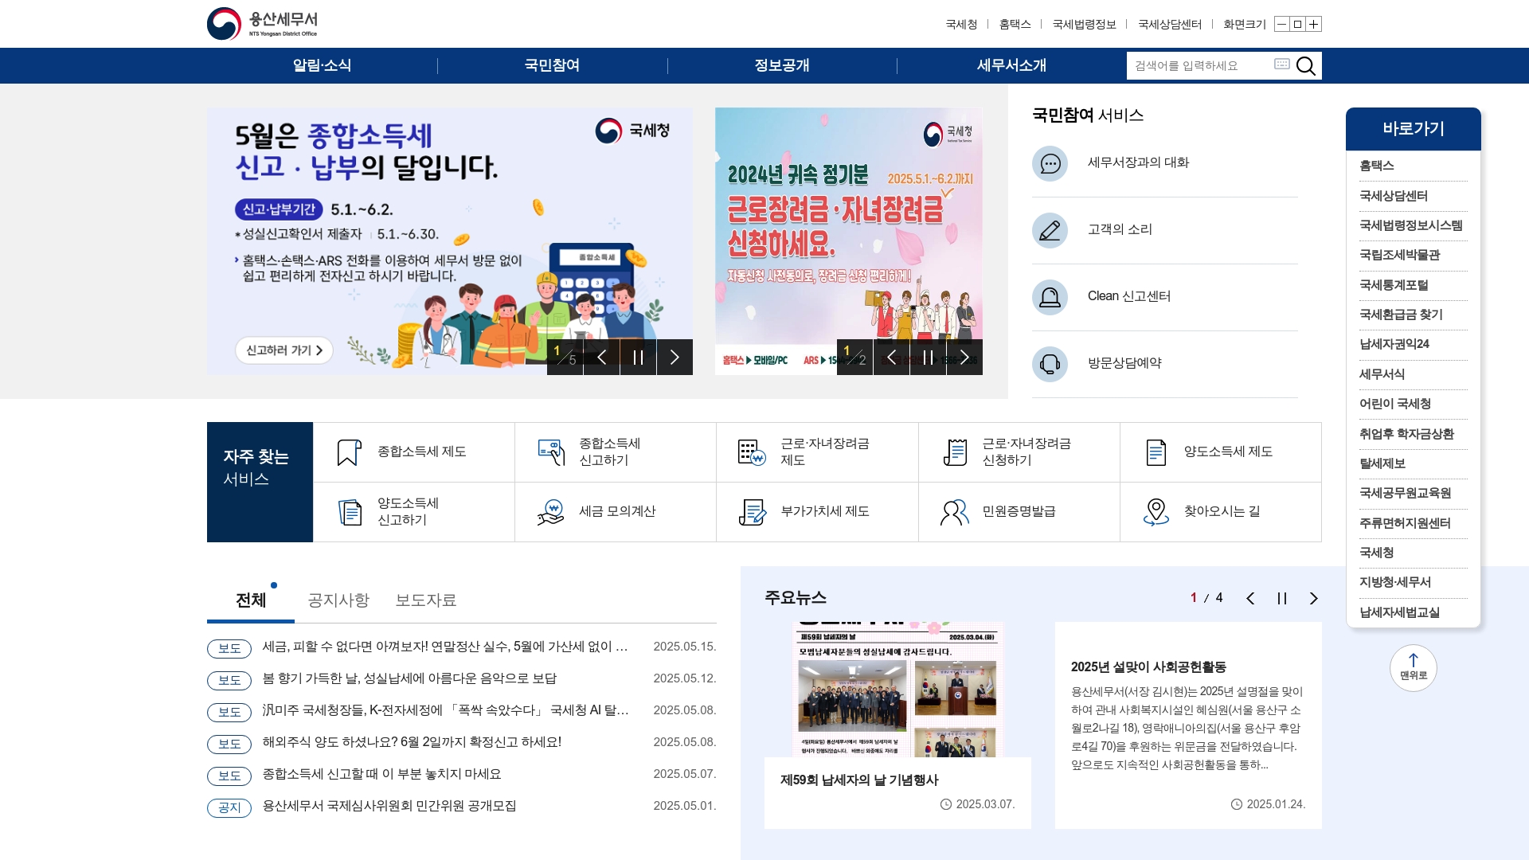Show next slide on main income tax banner

coord(675,358)
